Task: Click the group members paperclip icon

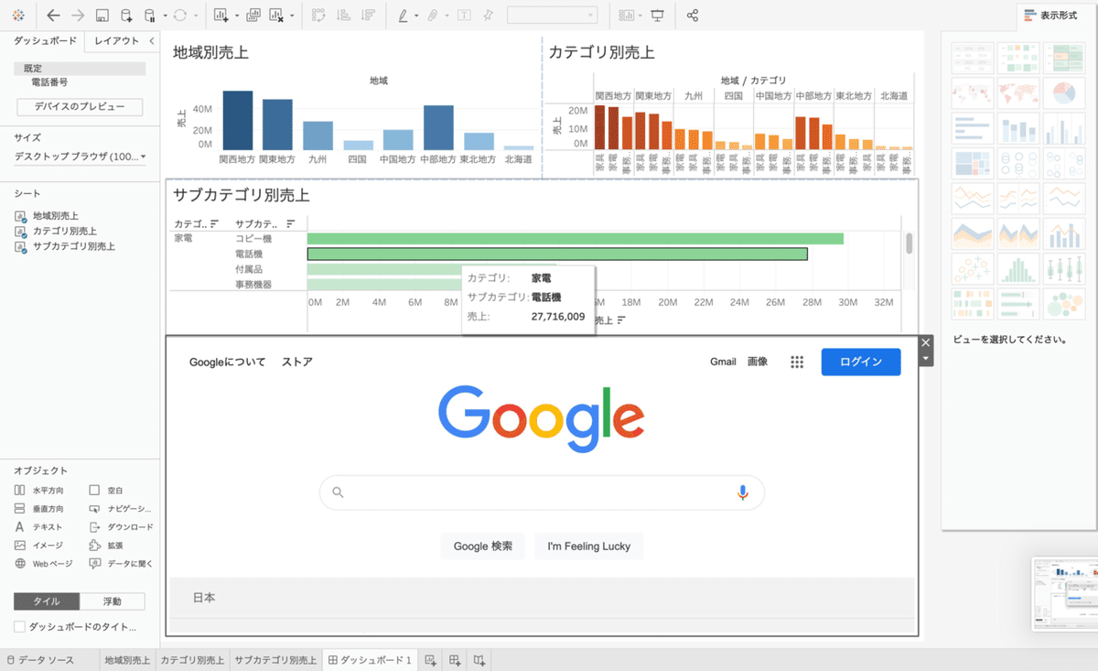Action: pos(434,16)
